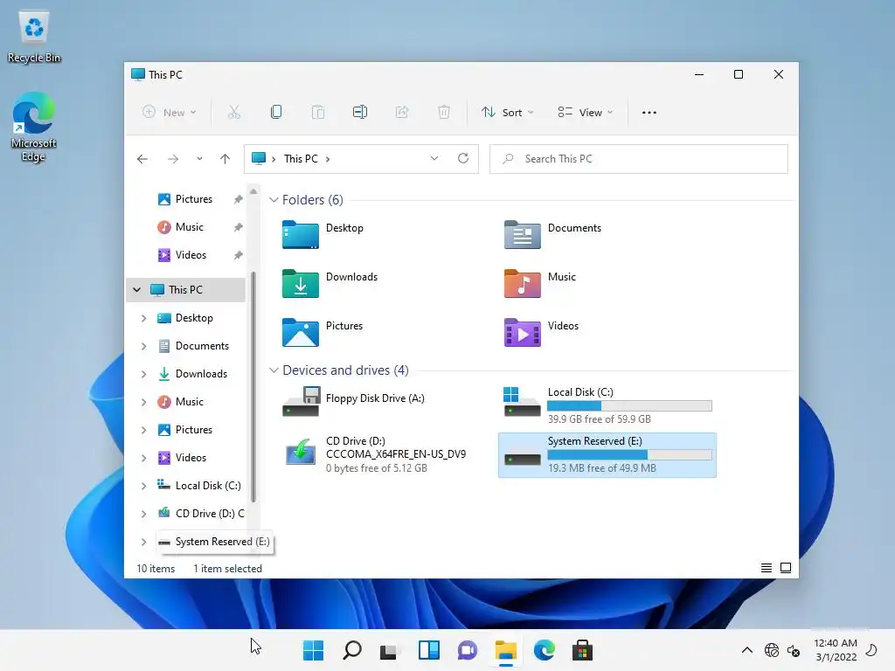Expand Desktop in navigation tree
The height and width of the screenshot is (671, 895).
point(144,318)
